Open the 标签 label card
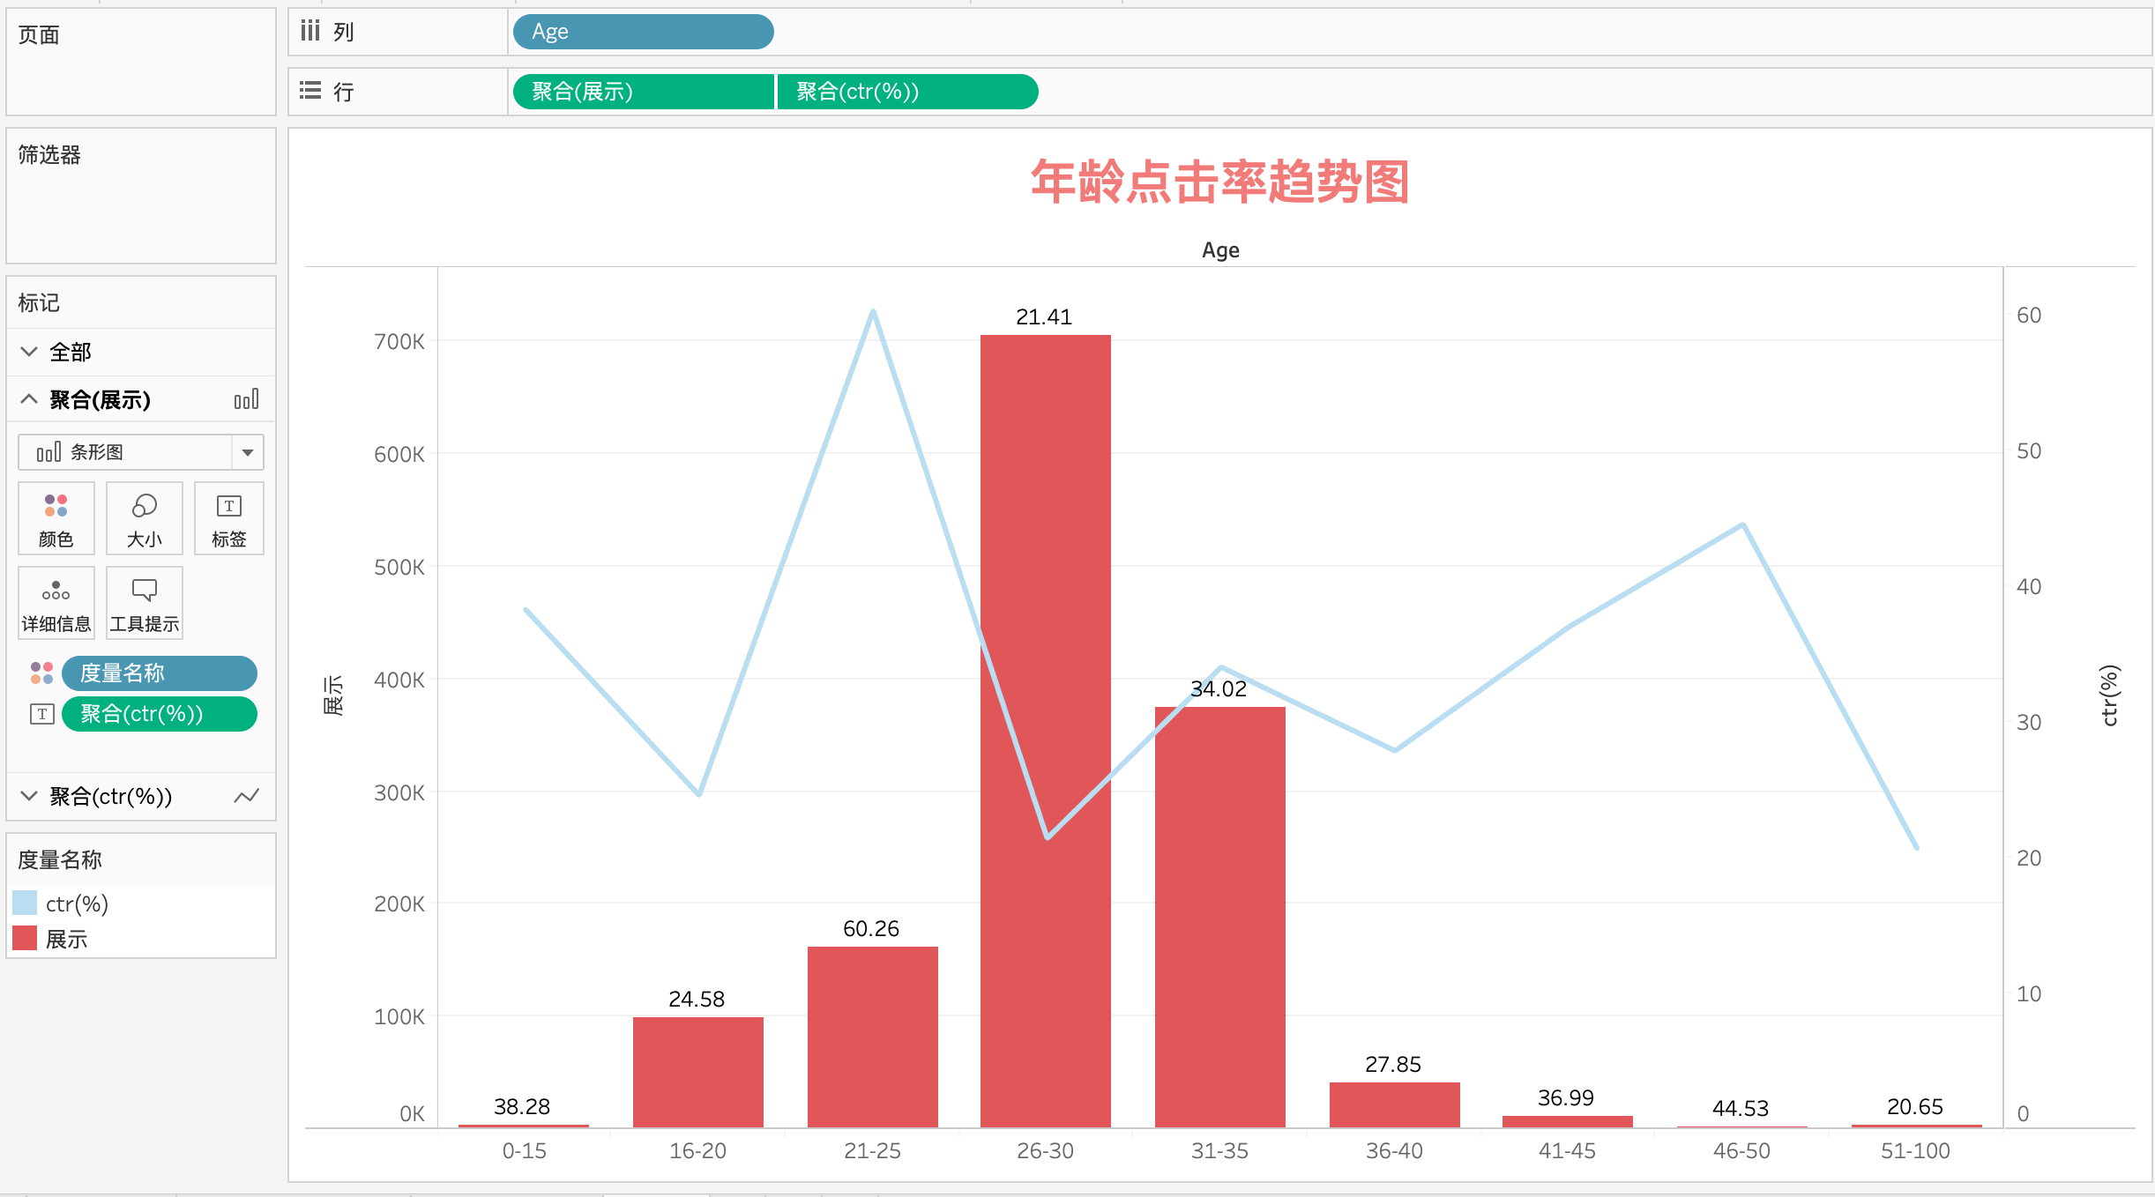Viewport: 2155px width, 1197px height. tap(229, 518)
